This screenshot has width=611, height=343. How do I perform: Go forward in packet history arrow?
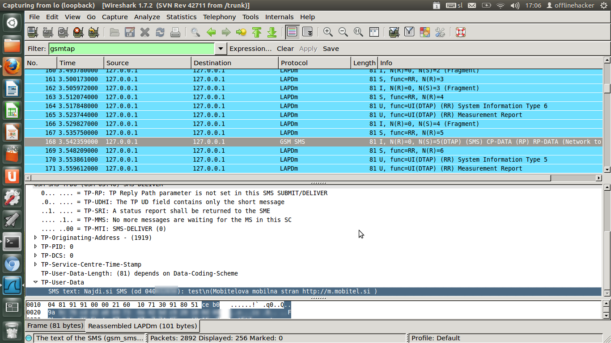point(226,32)
